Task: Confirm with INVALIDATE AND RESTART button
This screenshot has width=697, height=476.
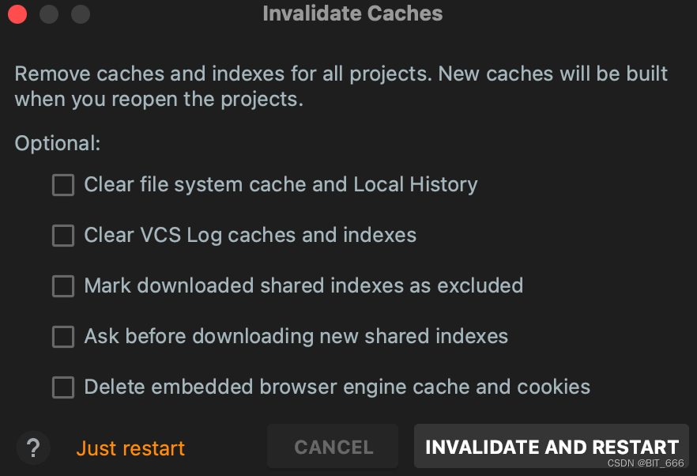Action: (552, 447)
